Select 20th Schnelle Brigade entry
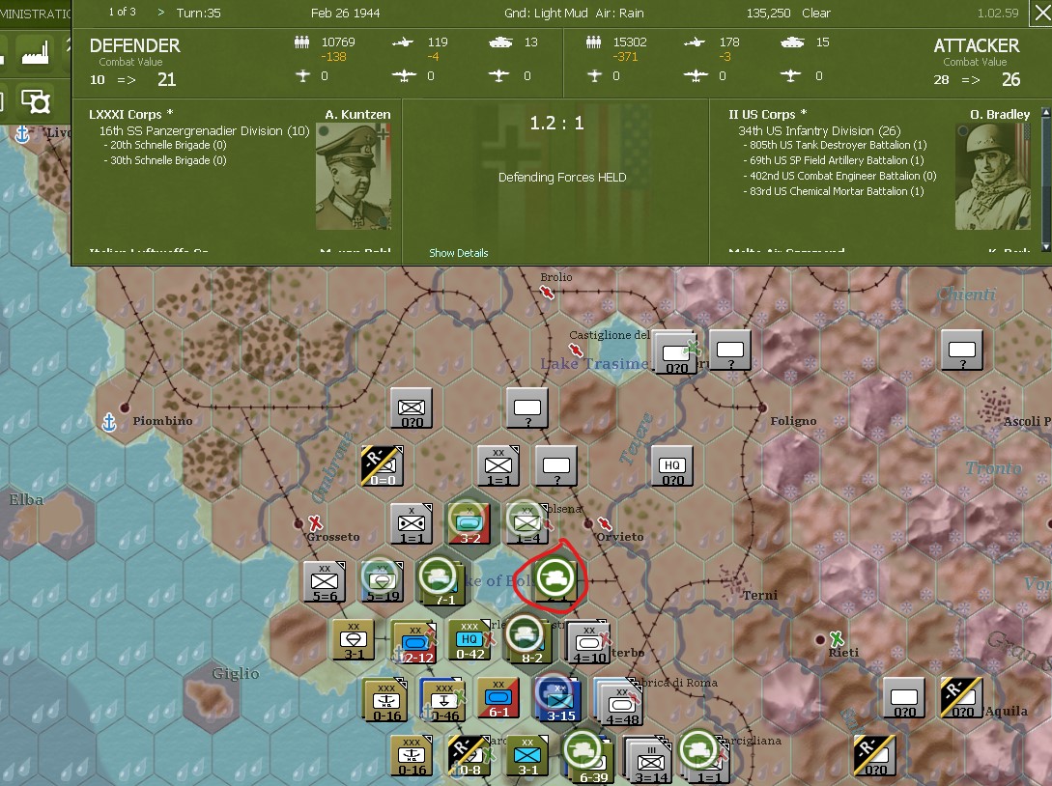1052x786 pixels. (x=165, y=145)
